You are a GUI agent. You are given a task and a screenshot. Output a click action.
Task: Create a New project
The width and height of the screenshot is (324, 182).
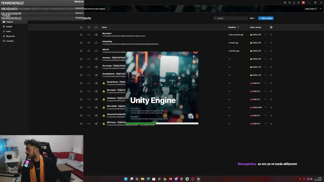point(266,18)
